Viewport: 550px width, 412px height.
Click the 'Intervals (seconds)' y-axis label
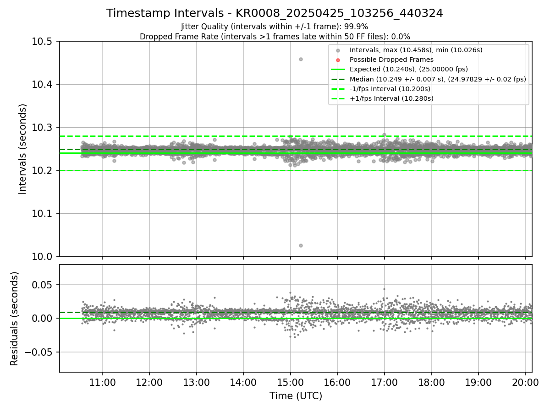pos(23,149)
